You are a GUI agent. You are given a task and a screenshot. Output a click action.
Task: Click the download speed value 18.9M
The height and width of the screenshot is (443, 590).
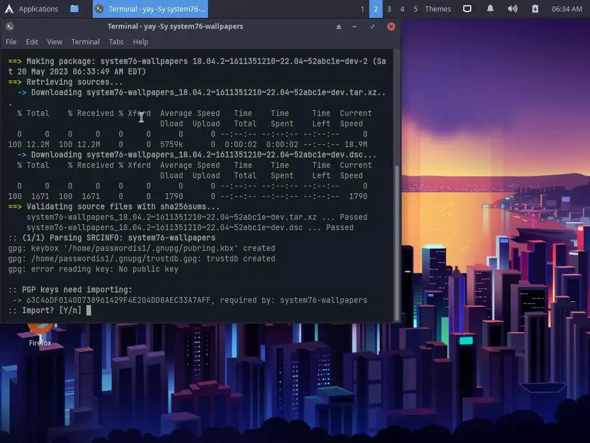(355, 144)
